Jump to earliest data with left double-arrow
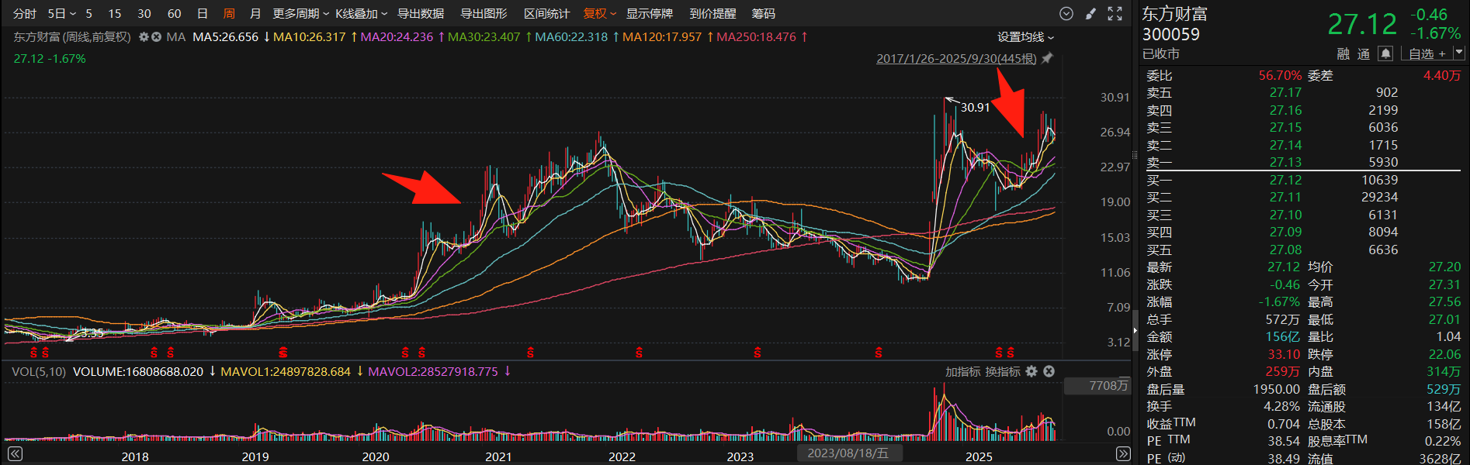1470x465 pixels. 15,454
